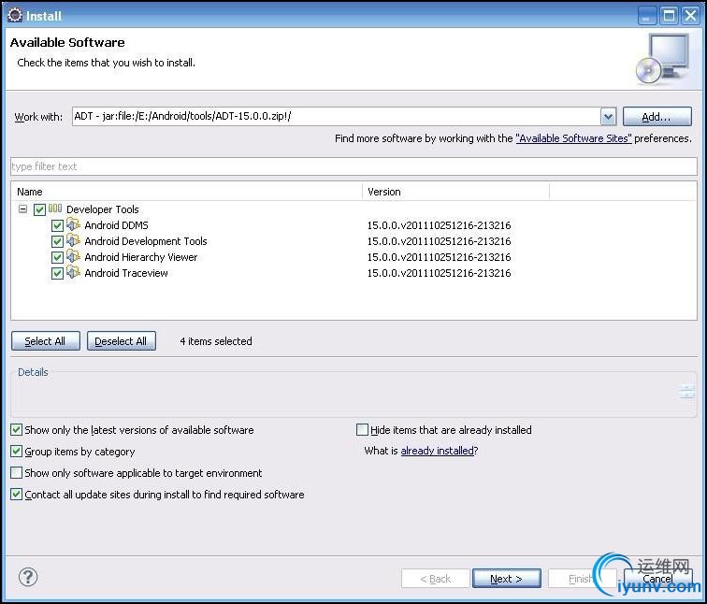
Task: Select the Android Development Tools row label
Action: click(146, 241)
